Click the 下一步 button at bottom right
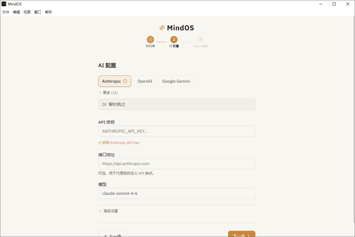The height and width of the screenshot is (237, 355). (241, 234)
